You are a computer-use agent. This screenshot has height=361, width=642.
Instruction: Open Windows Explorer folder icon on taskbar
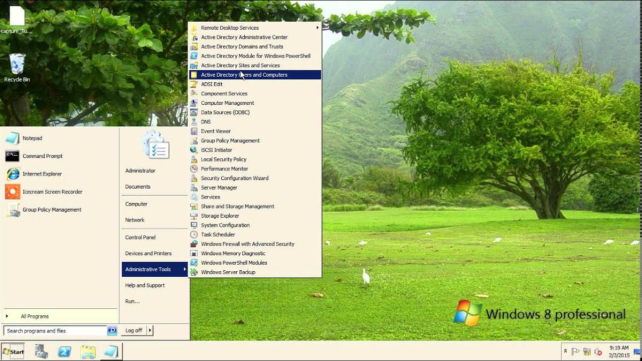(x=88, y=351)
